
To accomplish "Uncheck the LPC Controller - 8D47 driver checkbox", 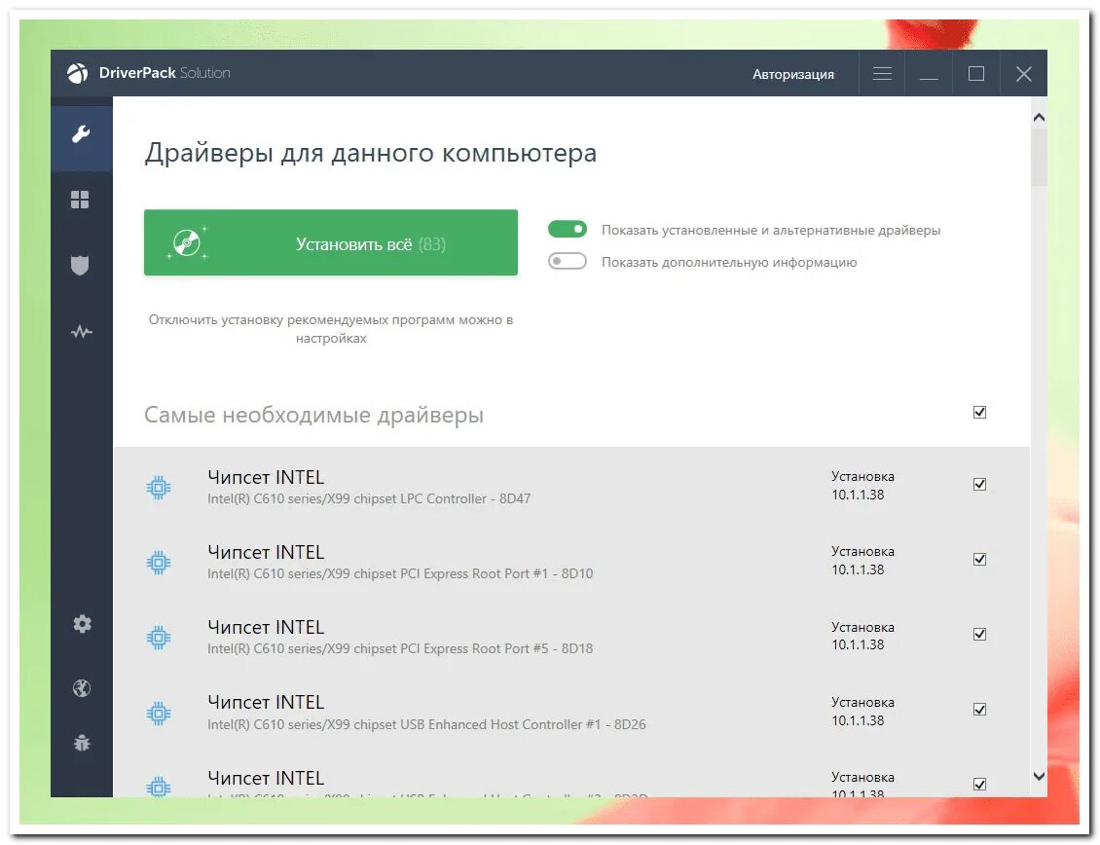I will pos(979,484).
